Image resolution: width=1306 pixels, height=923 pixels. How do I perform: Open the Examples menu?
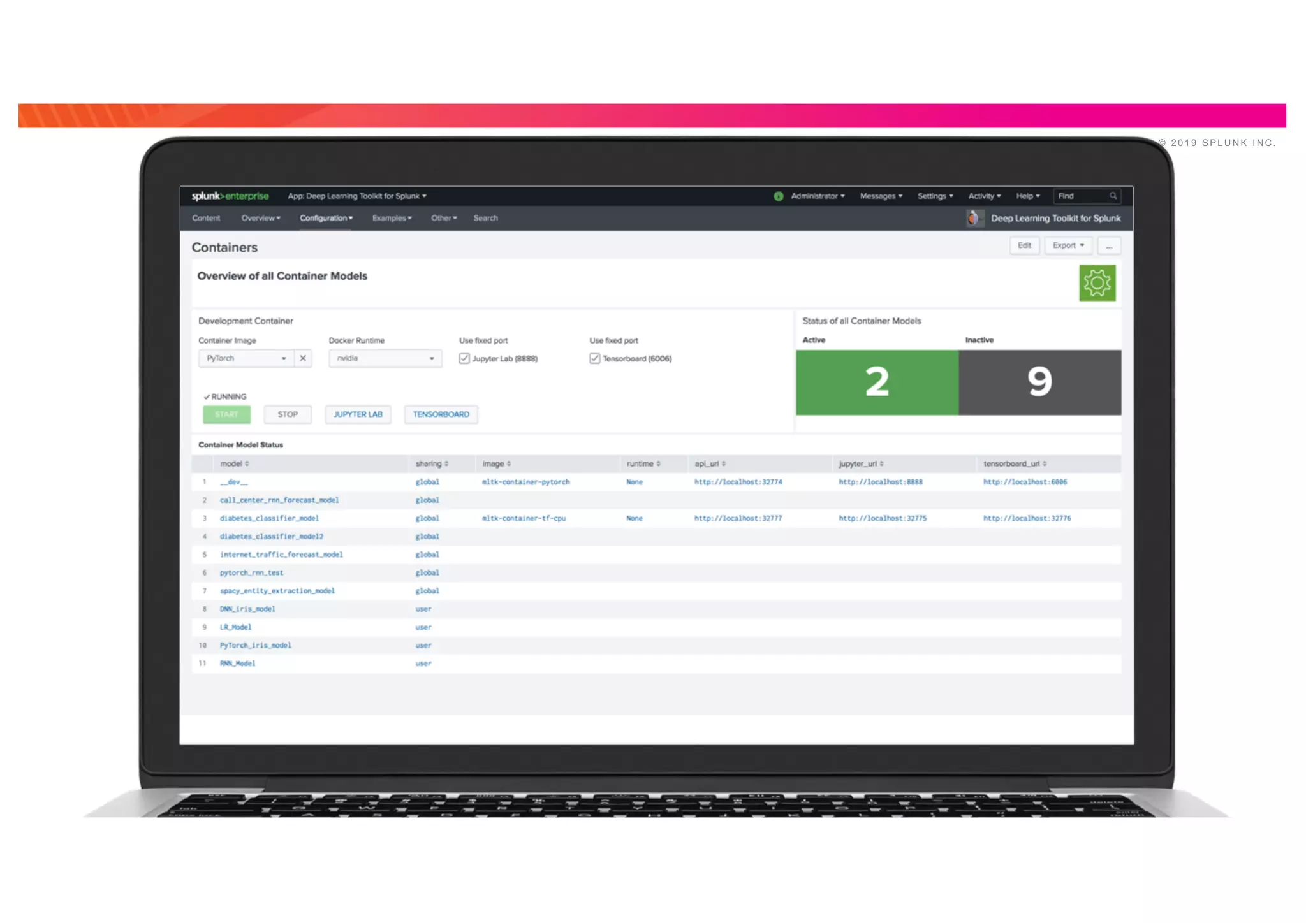point(392,219)
